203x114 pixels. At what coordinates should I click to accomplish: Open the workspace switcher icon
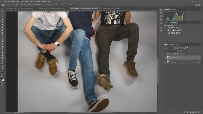coord(200,5)
